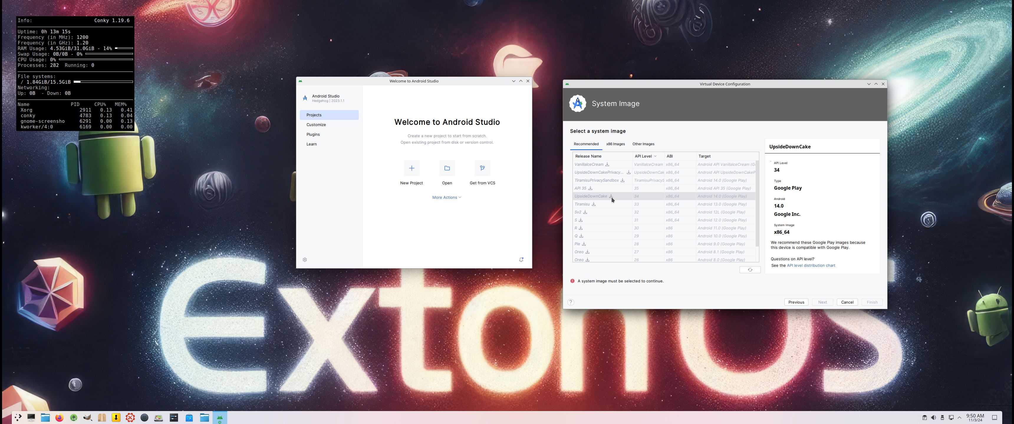Switch to the Recommended tab
The width and height of the screenshot is (1014, 424).
click(586, 144)
